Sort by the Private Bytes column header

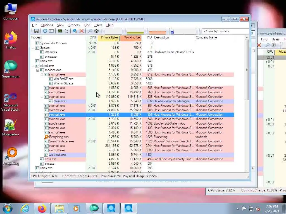109,38
